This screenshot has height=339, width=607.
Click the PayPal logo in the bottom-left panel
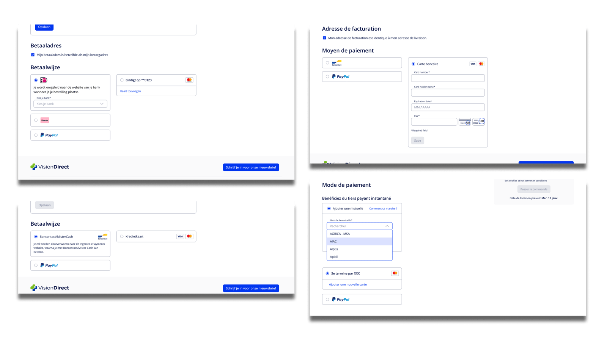pos(49,266)
